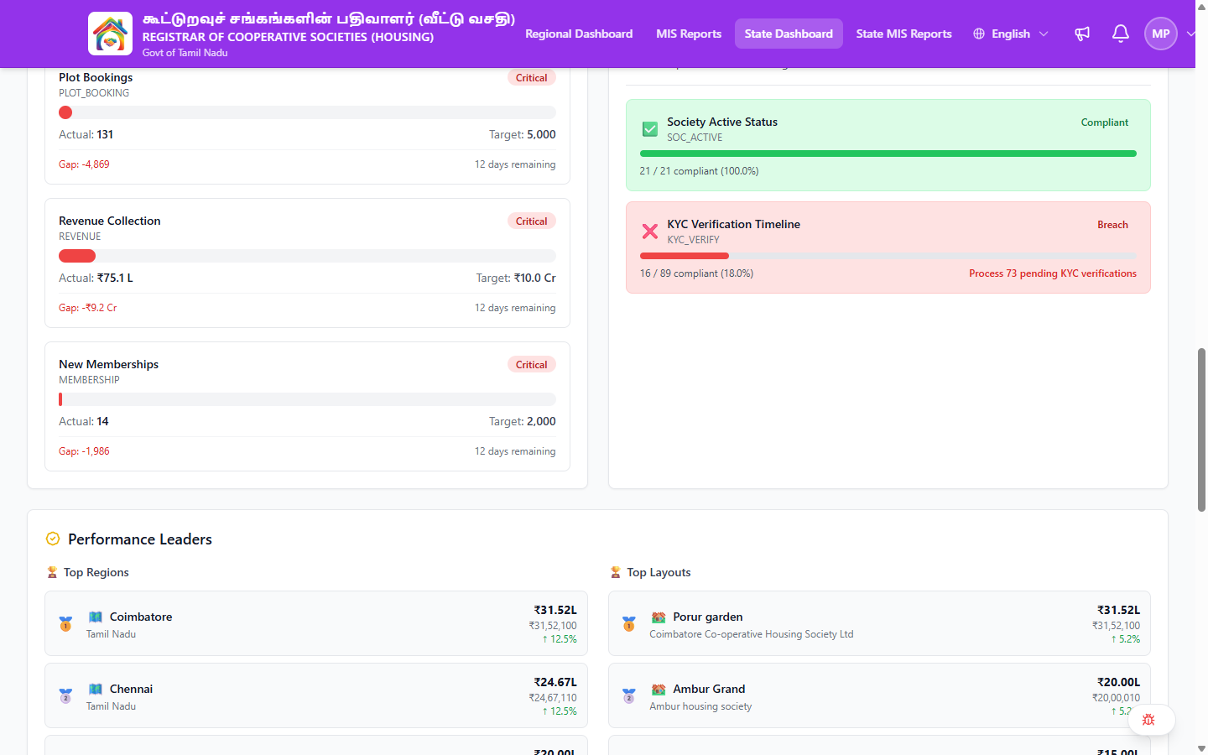Click 'Coimbatore Co-operative Housing Society Ltd' text
1208x755 pixels.
tap(751, 634)
